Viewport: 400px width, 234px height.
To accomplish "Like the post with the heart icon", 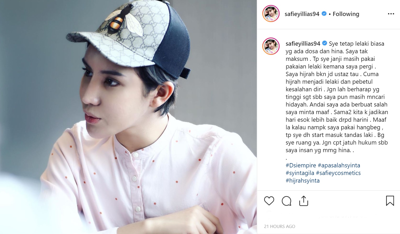I will click(269, 201).
